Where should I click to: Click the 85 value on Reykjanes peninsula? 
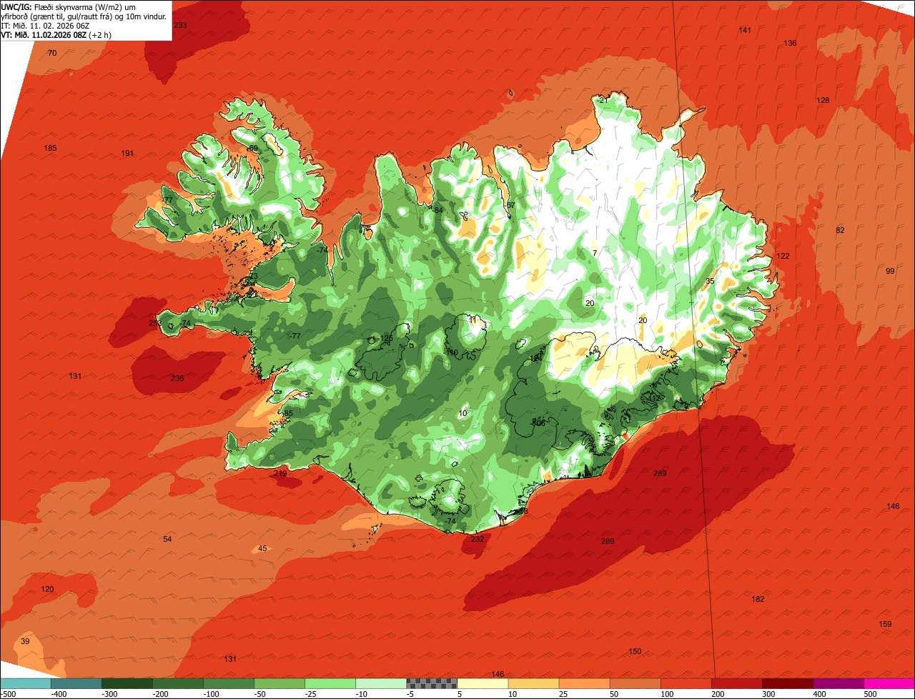pyautogui.click(x=288, y=413)
